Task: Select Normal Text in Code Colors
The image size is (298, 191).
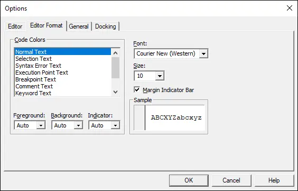Action: click(63, 52)
